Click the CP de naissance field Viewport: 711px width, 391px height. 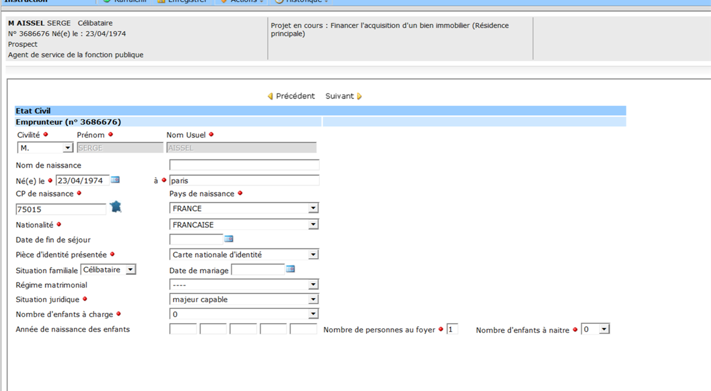61,209
